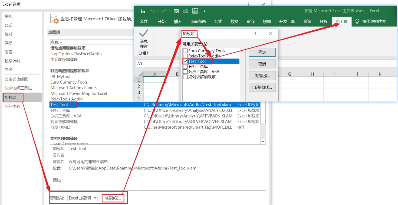This screenshot has height=205, width=398.
Task: Select 保存 in Excel options sidebar
Action: pyautogui.click(x=22, y=43)
